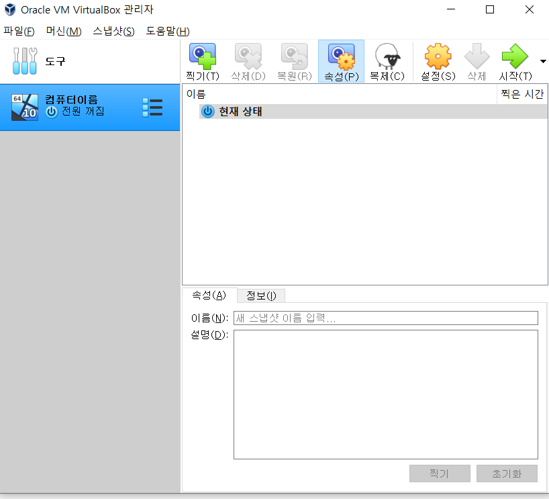This screenshot has width=549, height=499.
Task: Select the 현재 상태 row in snapshot tree
Action: (x=373, y=111)
